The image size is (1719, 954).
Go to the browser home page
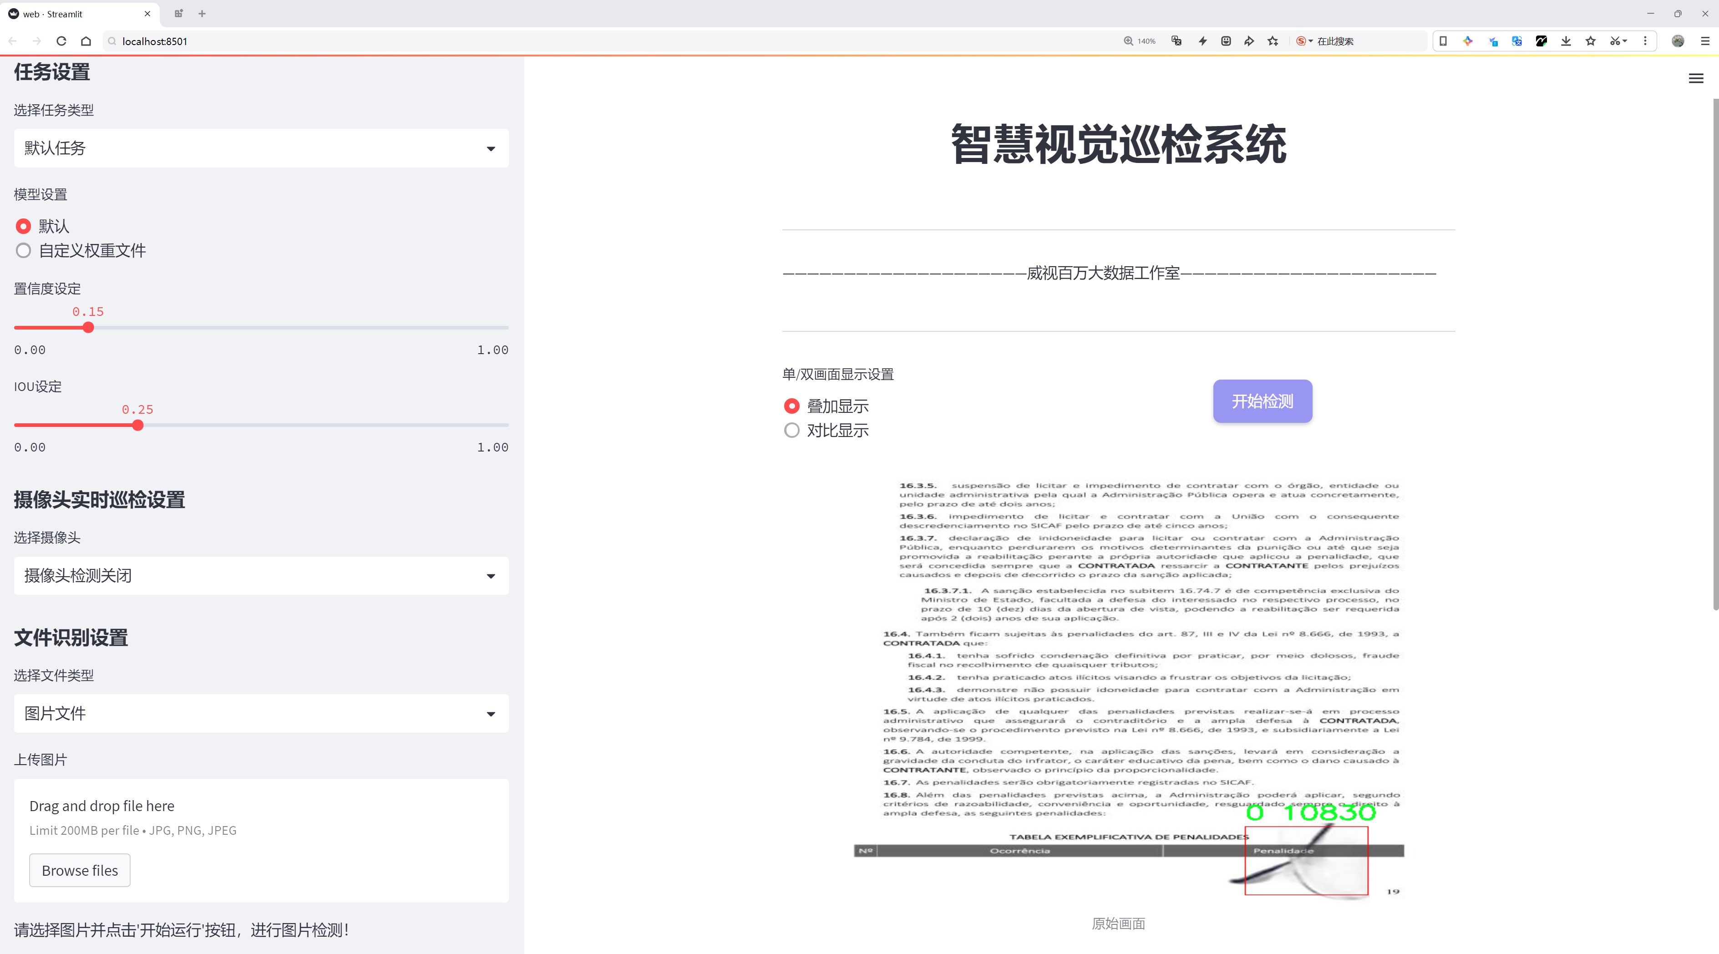pyautogui.click(x=86, y=41)
